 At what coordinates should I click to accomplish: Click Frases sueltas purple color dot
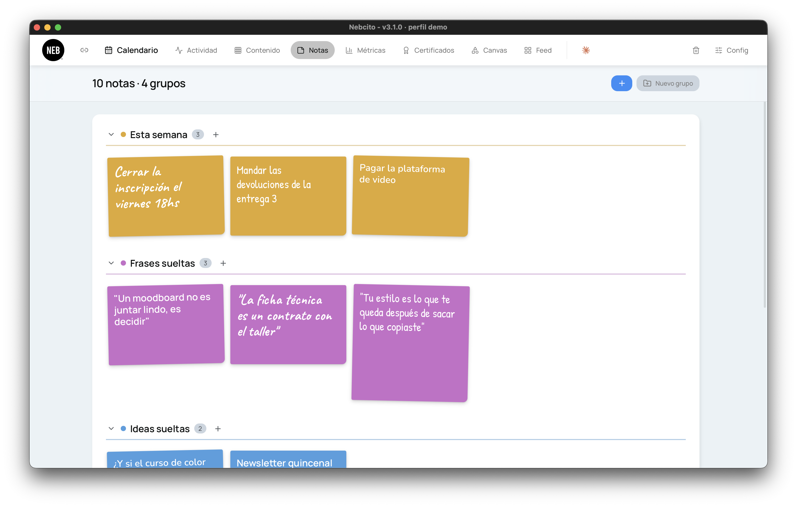[x=123, y=263]
